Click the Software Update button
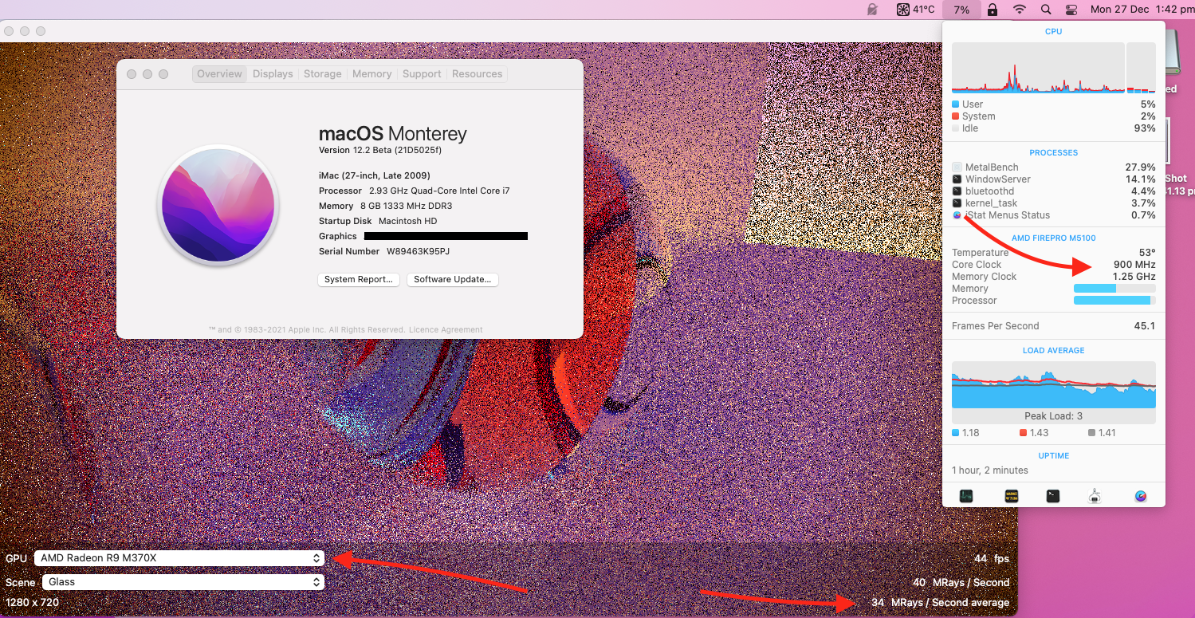Viewport: 1195px width, 618px height. (x=453, y=279)
